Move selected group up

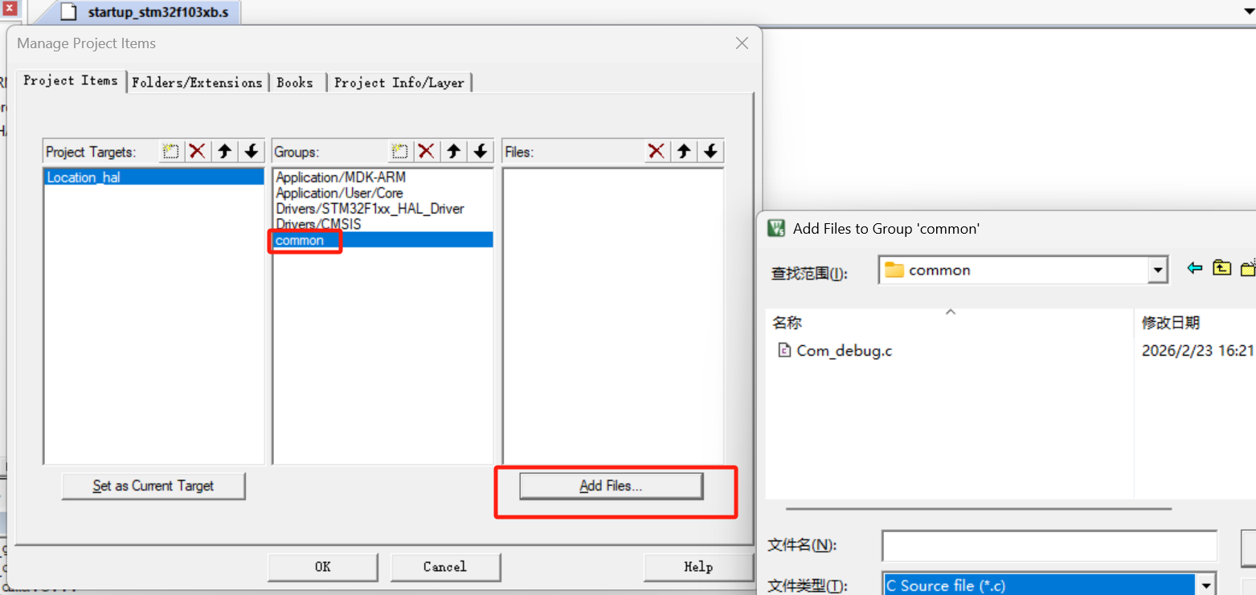tap(454, 151)
